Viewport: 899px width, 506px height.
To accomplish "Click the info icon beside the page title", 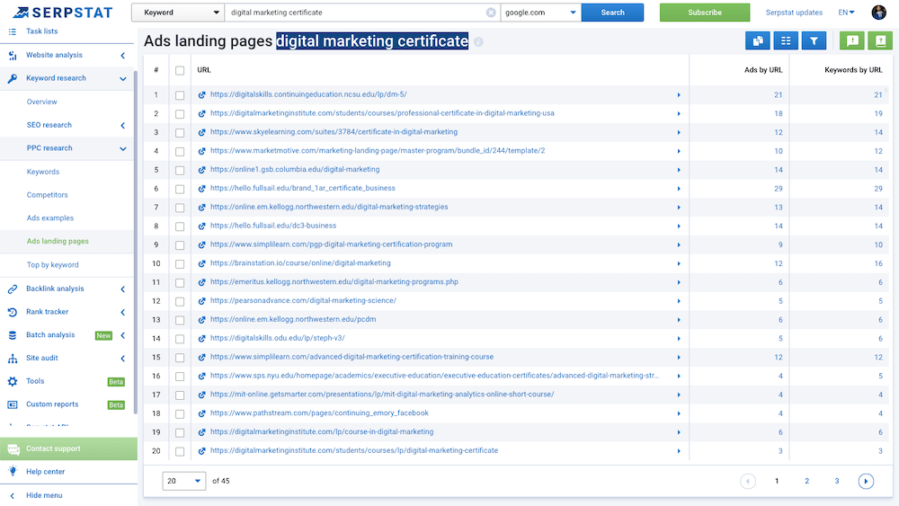I will click(479, 42).
